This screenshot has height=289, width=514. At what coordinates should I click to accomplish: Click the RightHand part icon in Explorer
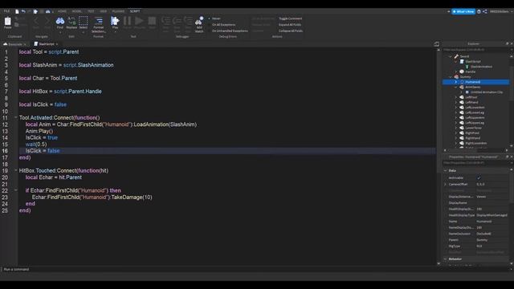[x=462, y=138]
